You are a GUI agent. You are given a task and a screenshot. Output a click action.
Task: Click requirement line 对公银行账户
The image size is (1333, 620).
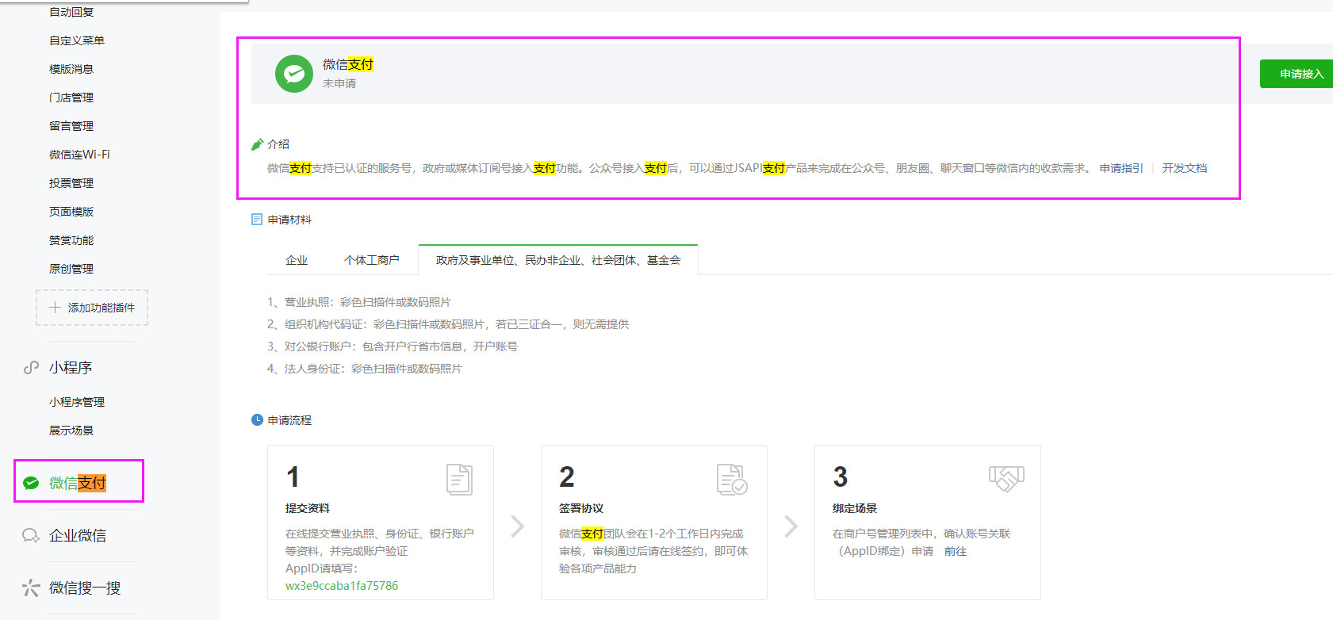[x=393, y=346]
